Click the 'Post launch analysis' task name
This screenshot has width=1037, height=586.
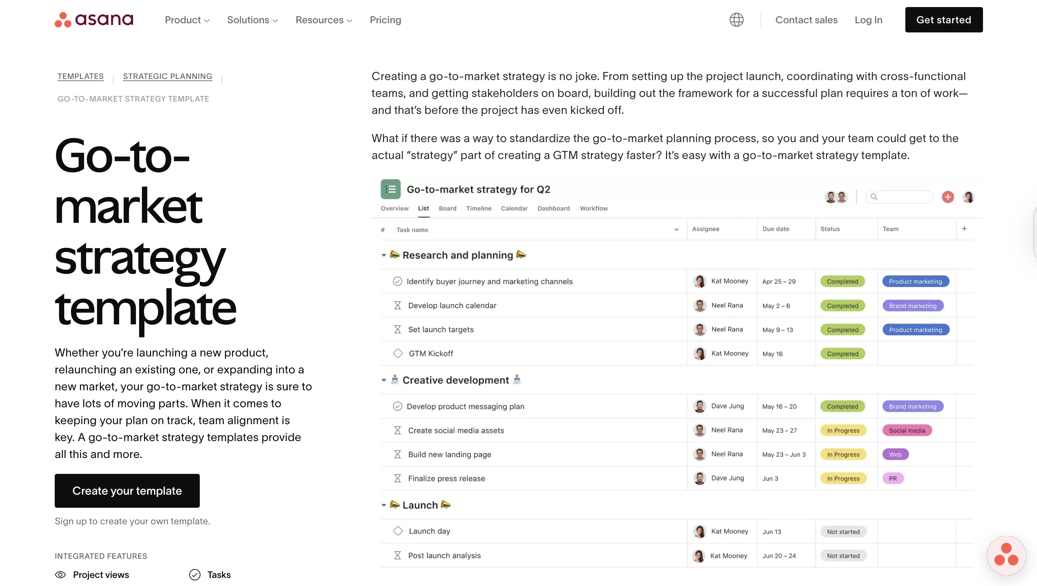point(444,555)
